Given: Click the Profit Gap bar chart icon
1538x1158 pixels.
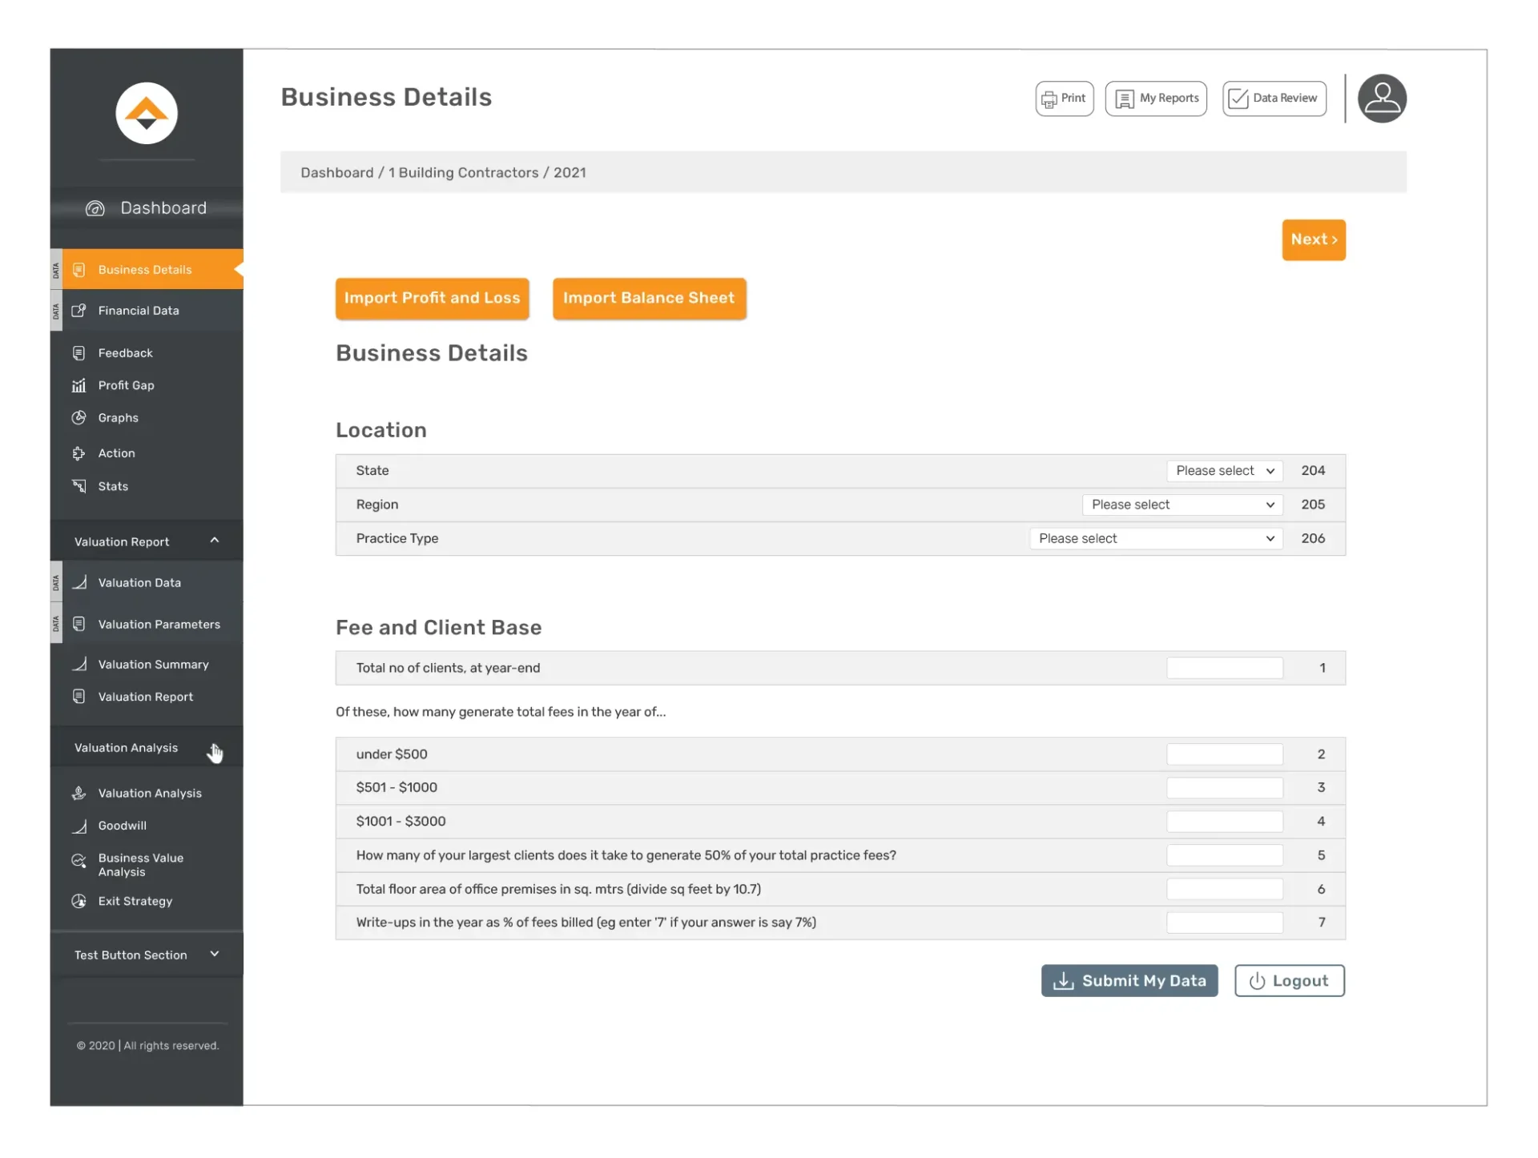Looking at the screenshot, I should point(79,385).
